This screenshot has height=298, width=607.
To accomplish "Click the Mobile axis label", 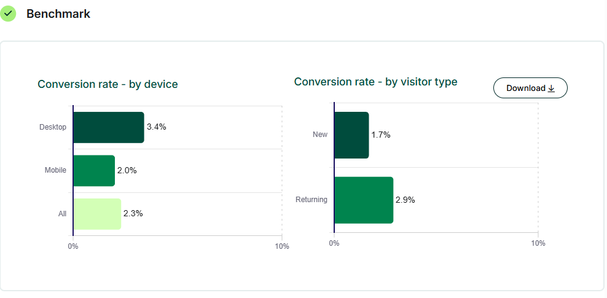I will click(55, 170).
